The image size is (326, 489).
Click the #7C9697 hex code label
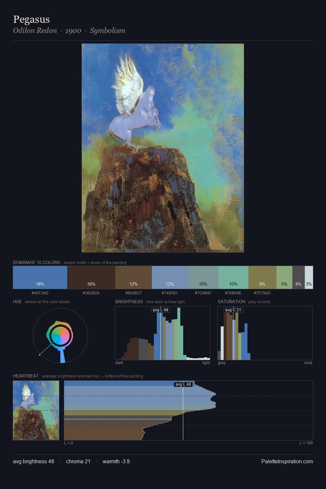point(203,293)
